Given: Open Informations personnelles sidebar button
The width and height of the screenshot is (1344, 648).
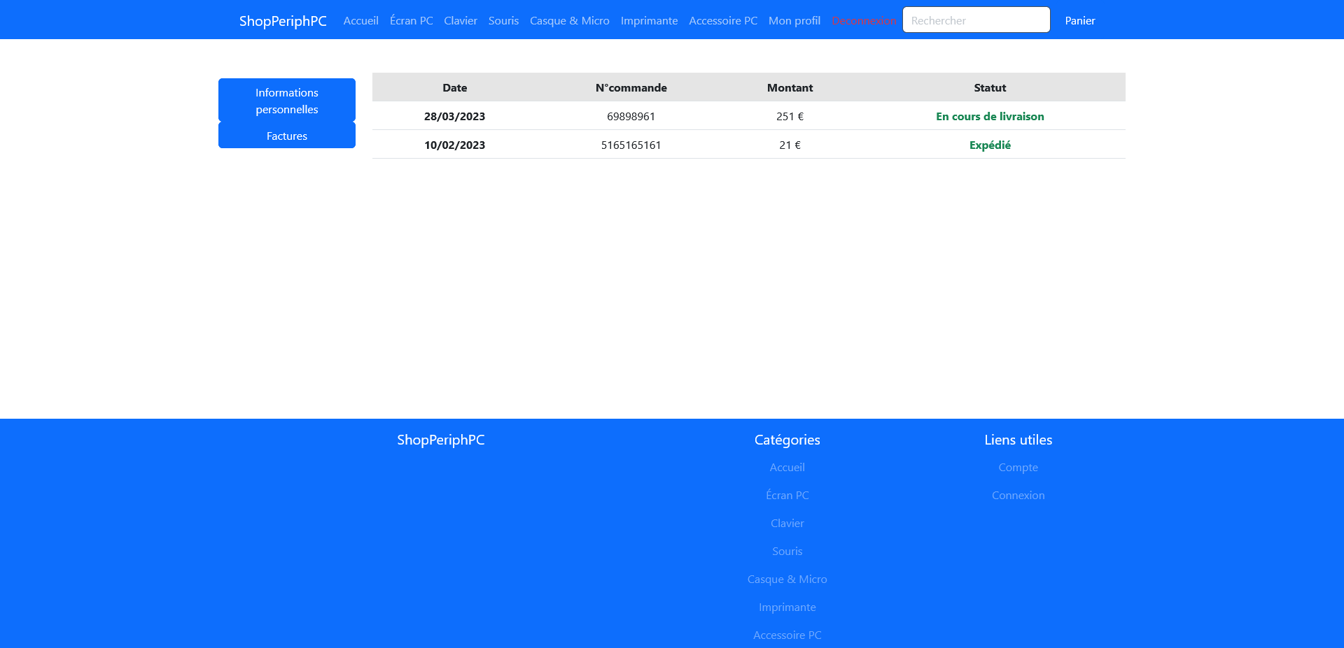Looking at the screenshot, I should coord(287,101).
